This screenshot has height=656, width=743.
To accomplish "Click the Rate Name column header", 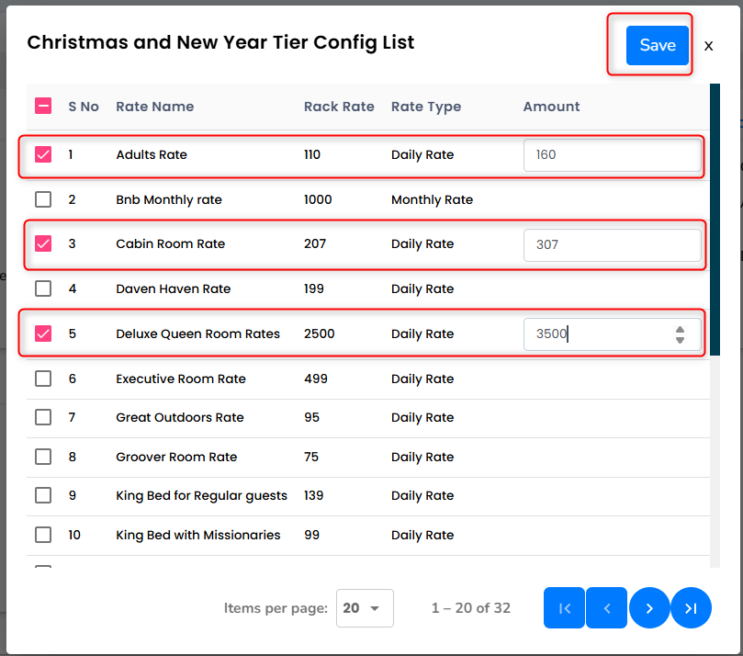I will [x=154, y=107].
